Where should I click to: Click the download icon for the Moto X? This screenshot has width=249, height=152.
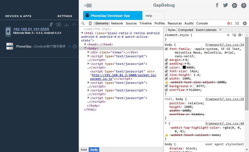(x=66, y=24)
